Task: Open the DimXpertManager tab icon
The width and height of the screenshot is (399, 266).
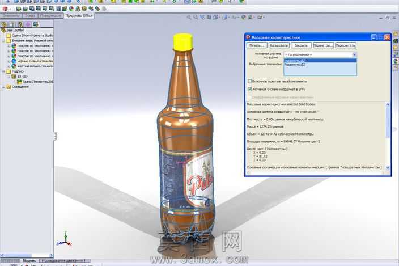Action: (28, 24)
